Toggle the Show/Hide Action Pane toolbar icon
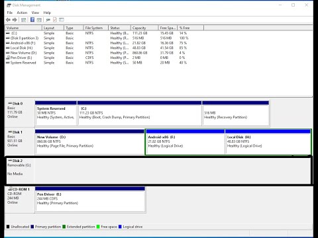 click(39, 20)
